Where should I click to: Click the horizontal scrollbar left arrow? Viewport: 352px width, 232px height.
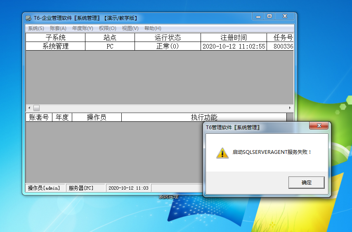click(x=29, y=108)
